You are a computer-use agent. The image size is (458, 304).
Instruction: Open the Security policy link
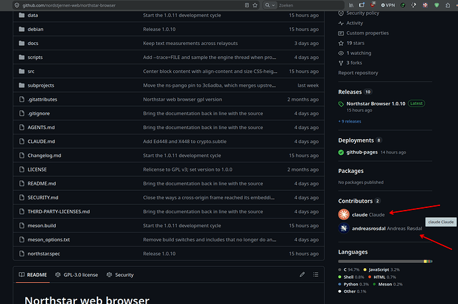tap(362, 13)
